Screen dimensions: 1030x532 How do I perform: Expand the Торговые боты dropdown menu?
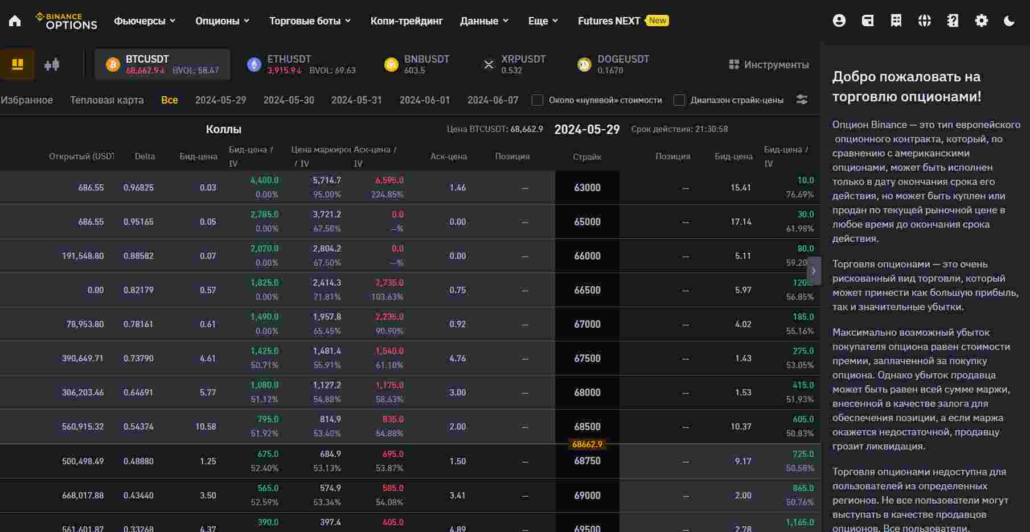tap(310, 21)
